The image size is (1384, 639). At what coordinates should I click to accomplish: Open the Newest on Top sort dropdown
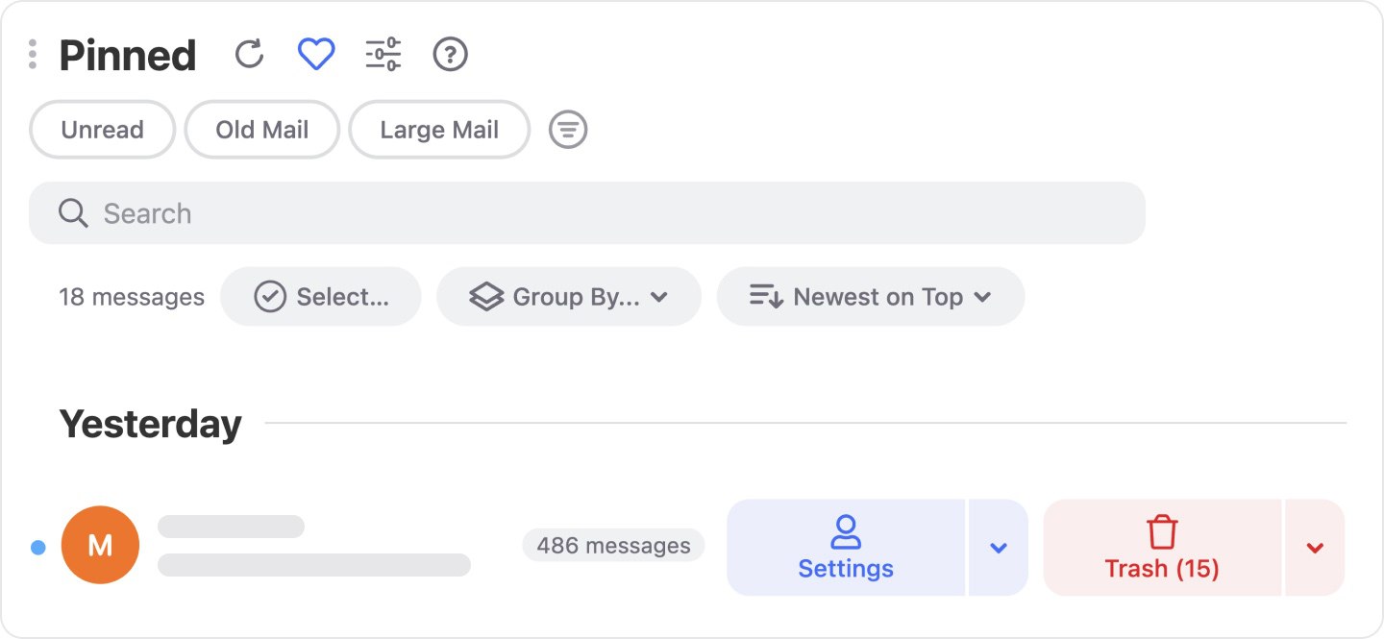[870, 296]
